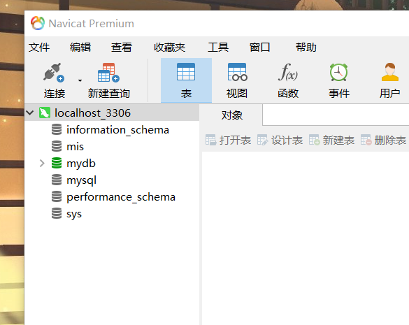The image size is (409, 325).
Task: Click the Navicat Premium logo icon
Action: pos(38,23)
